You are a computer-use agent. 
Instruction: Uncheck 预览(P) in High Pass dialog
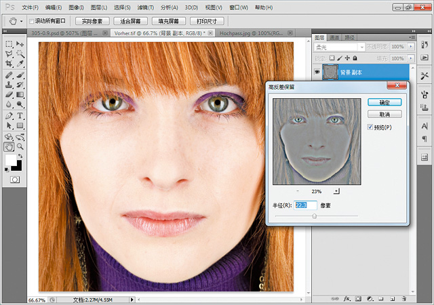(370, 127)
